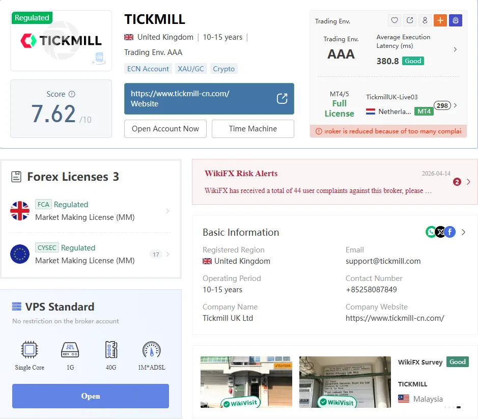
Task: Select the Crypto tag
Action: (x=224, y=69)
